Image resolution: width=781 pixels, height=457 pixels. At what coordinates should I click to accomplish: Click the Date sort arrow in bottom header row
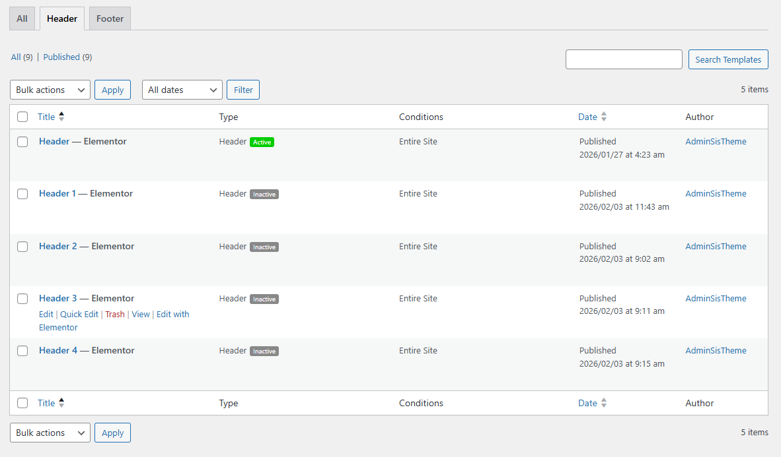[x=604, y=403]
